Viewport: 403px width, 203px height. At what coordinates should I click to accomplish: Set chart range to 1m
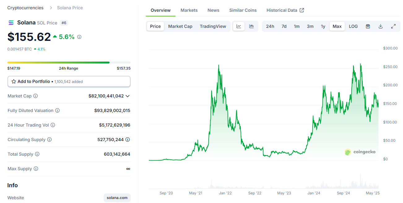tap(297, 26)
